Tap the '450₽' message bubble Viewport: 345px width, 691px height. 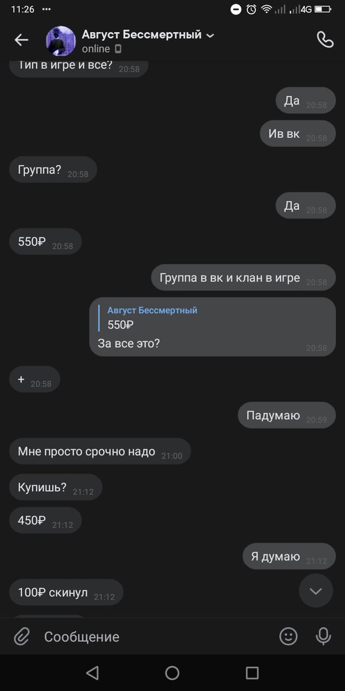45,520
